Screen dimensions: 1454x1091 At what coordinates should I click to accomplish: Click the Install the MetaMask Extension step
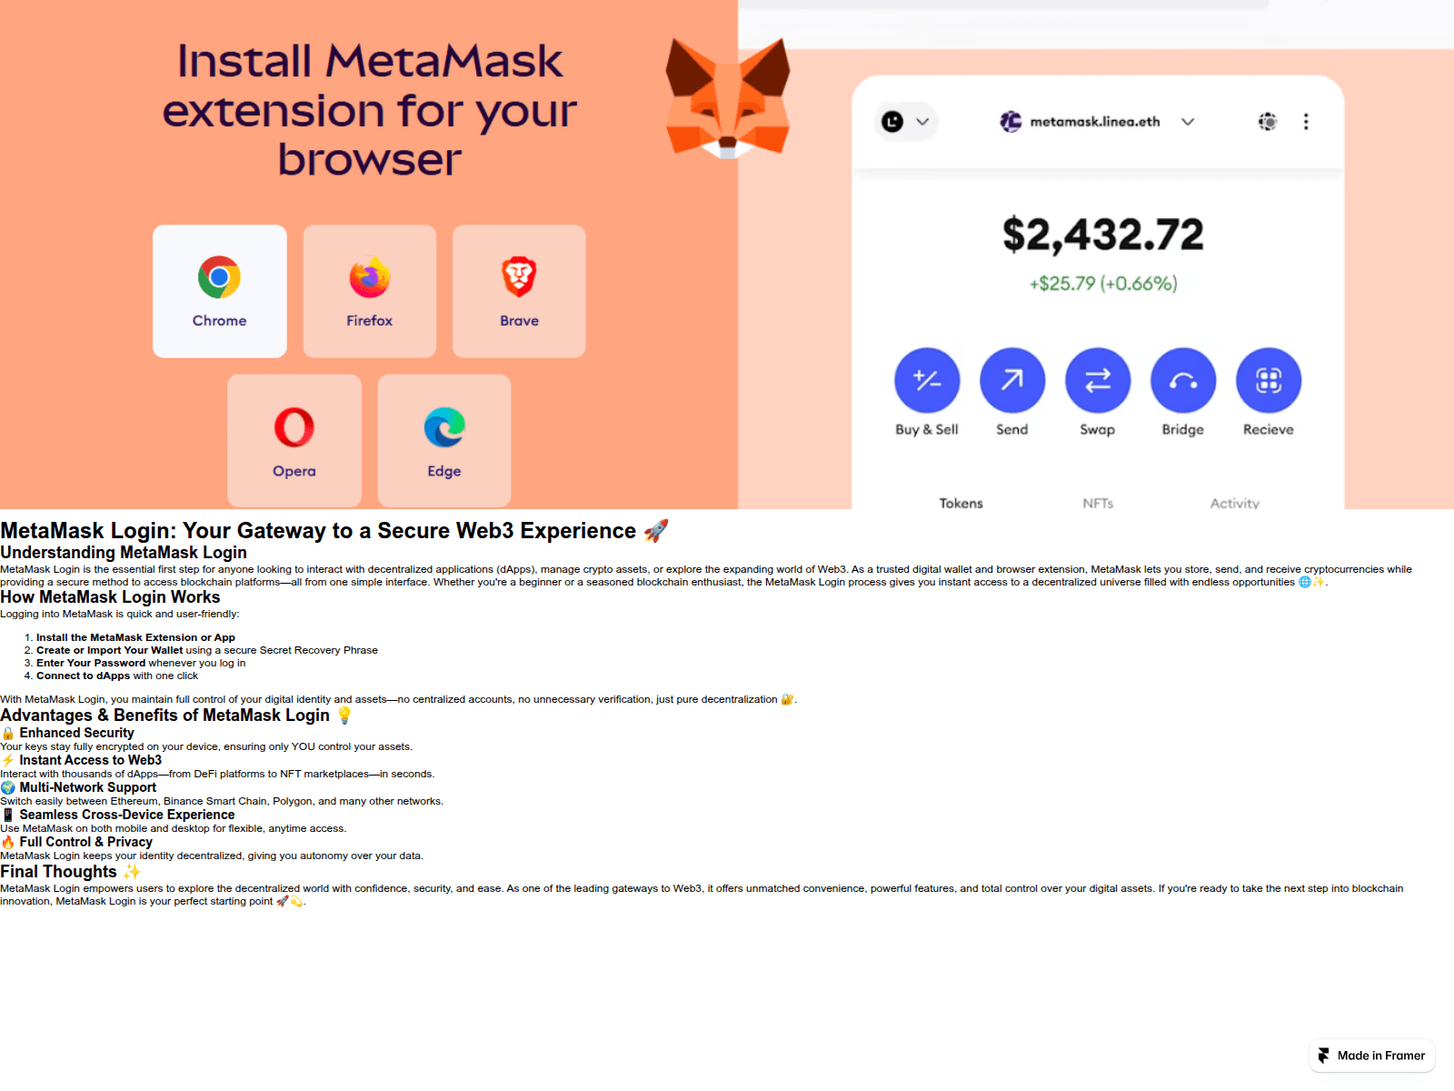(x=135, y=637)
